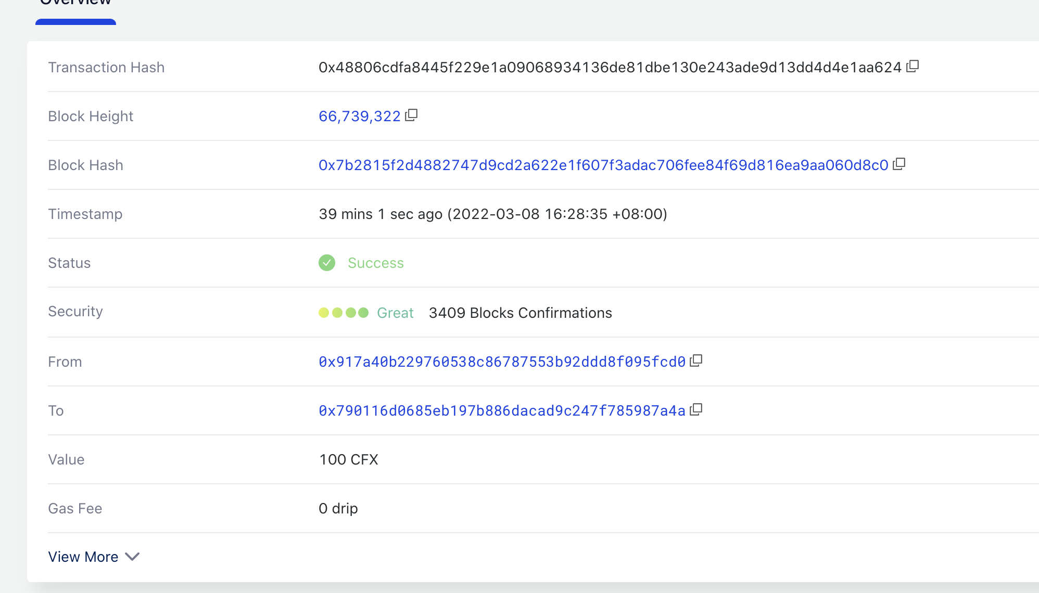Click the green Success checkmark icon

click(327, 263)
